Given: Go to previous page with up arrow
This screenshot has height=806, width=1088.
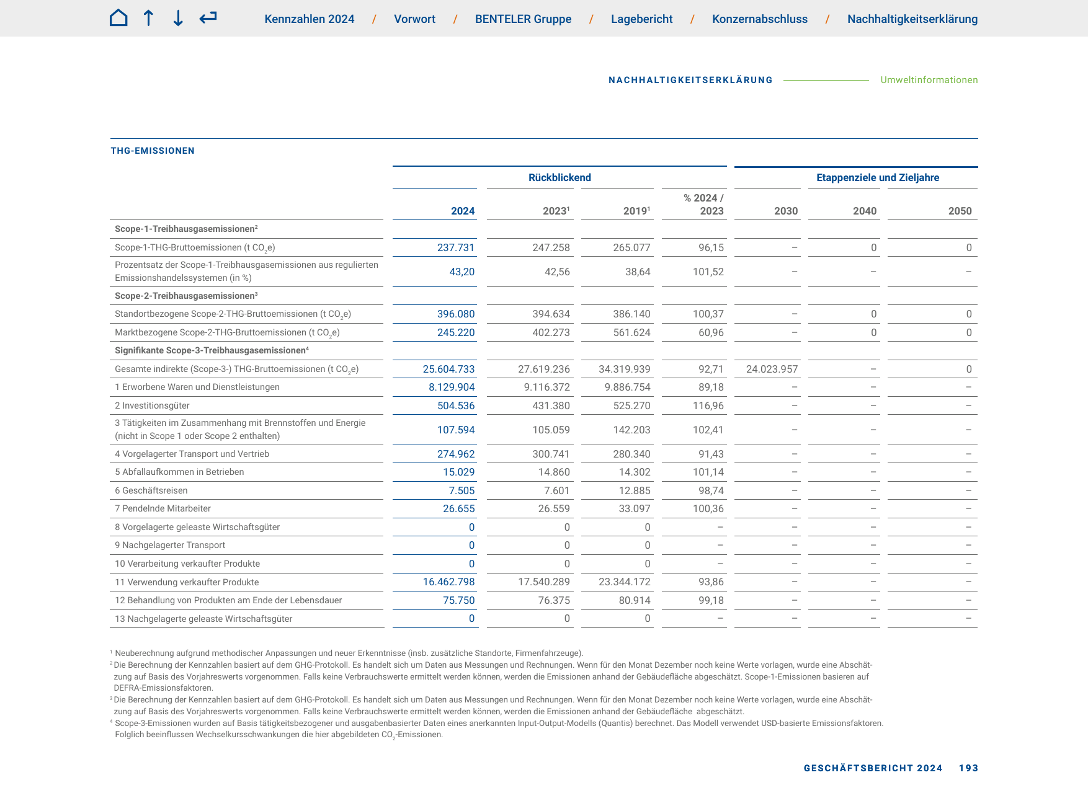Looking at the screenshot, I should (x=148, y=18).
